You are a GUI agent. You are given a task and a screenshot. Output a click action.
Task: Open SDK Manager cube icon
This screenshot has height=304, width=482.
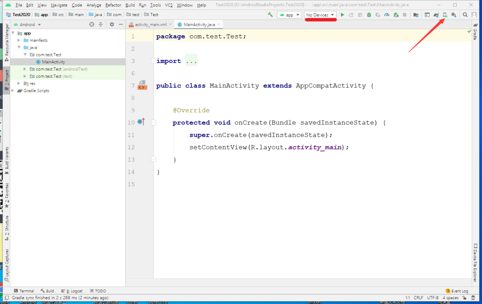click(454, 15)
